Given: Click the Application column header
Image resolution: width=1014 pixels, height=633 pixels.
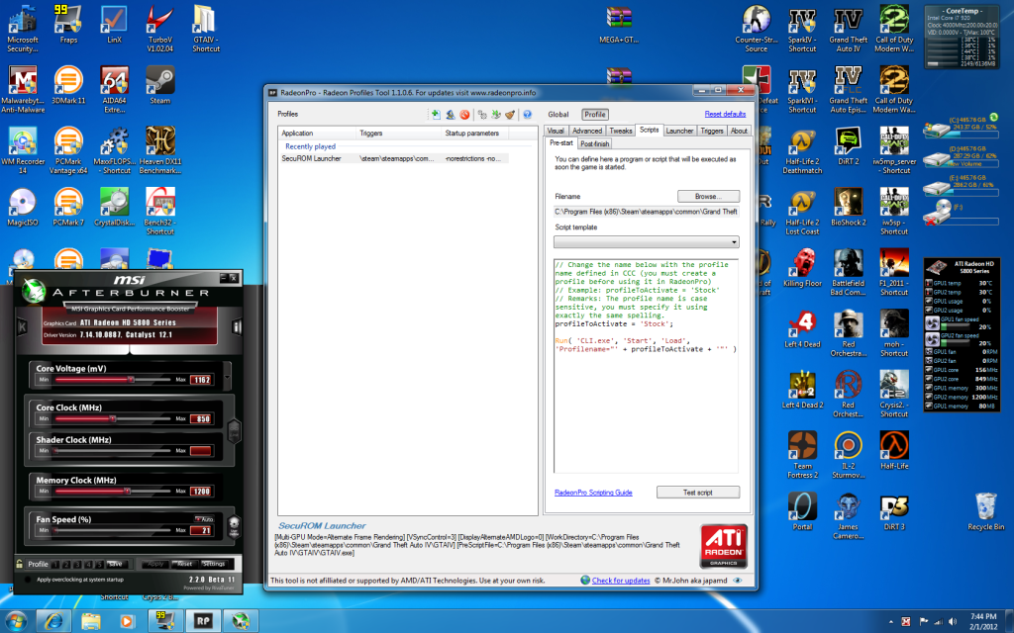Looking at the screenshot, I should pyautogui.click(x=317, y=134).
